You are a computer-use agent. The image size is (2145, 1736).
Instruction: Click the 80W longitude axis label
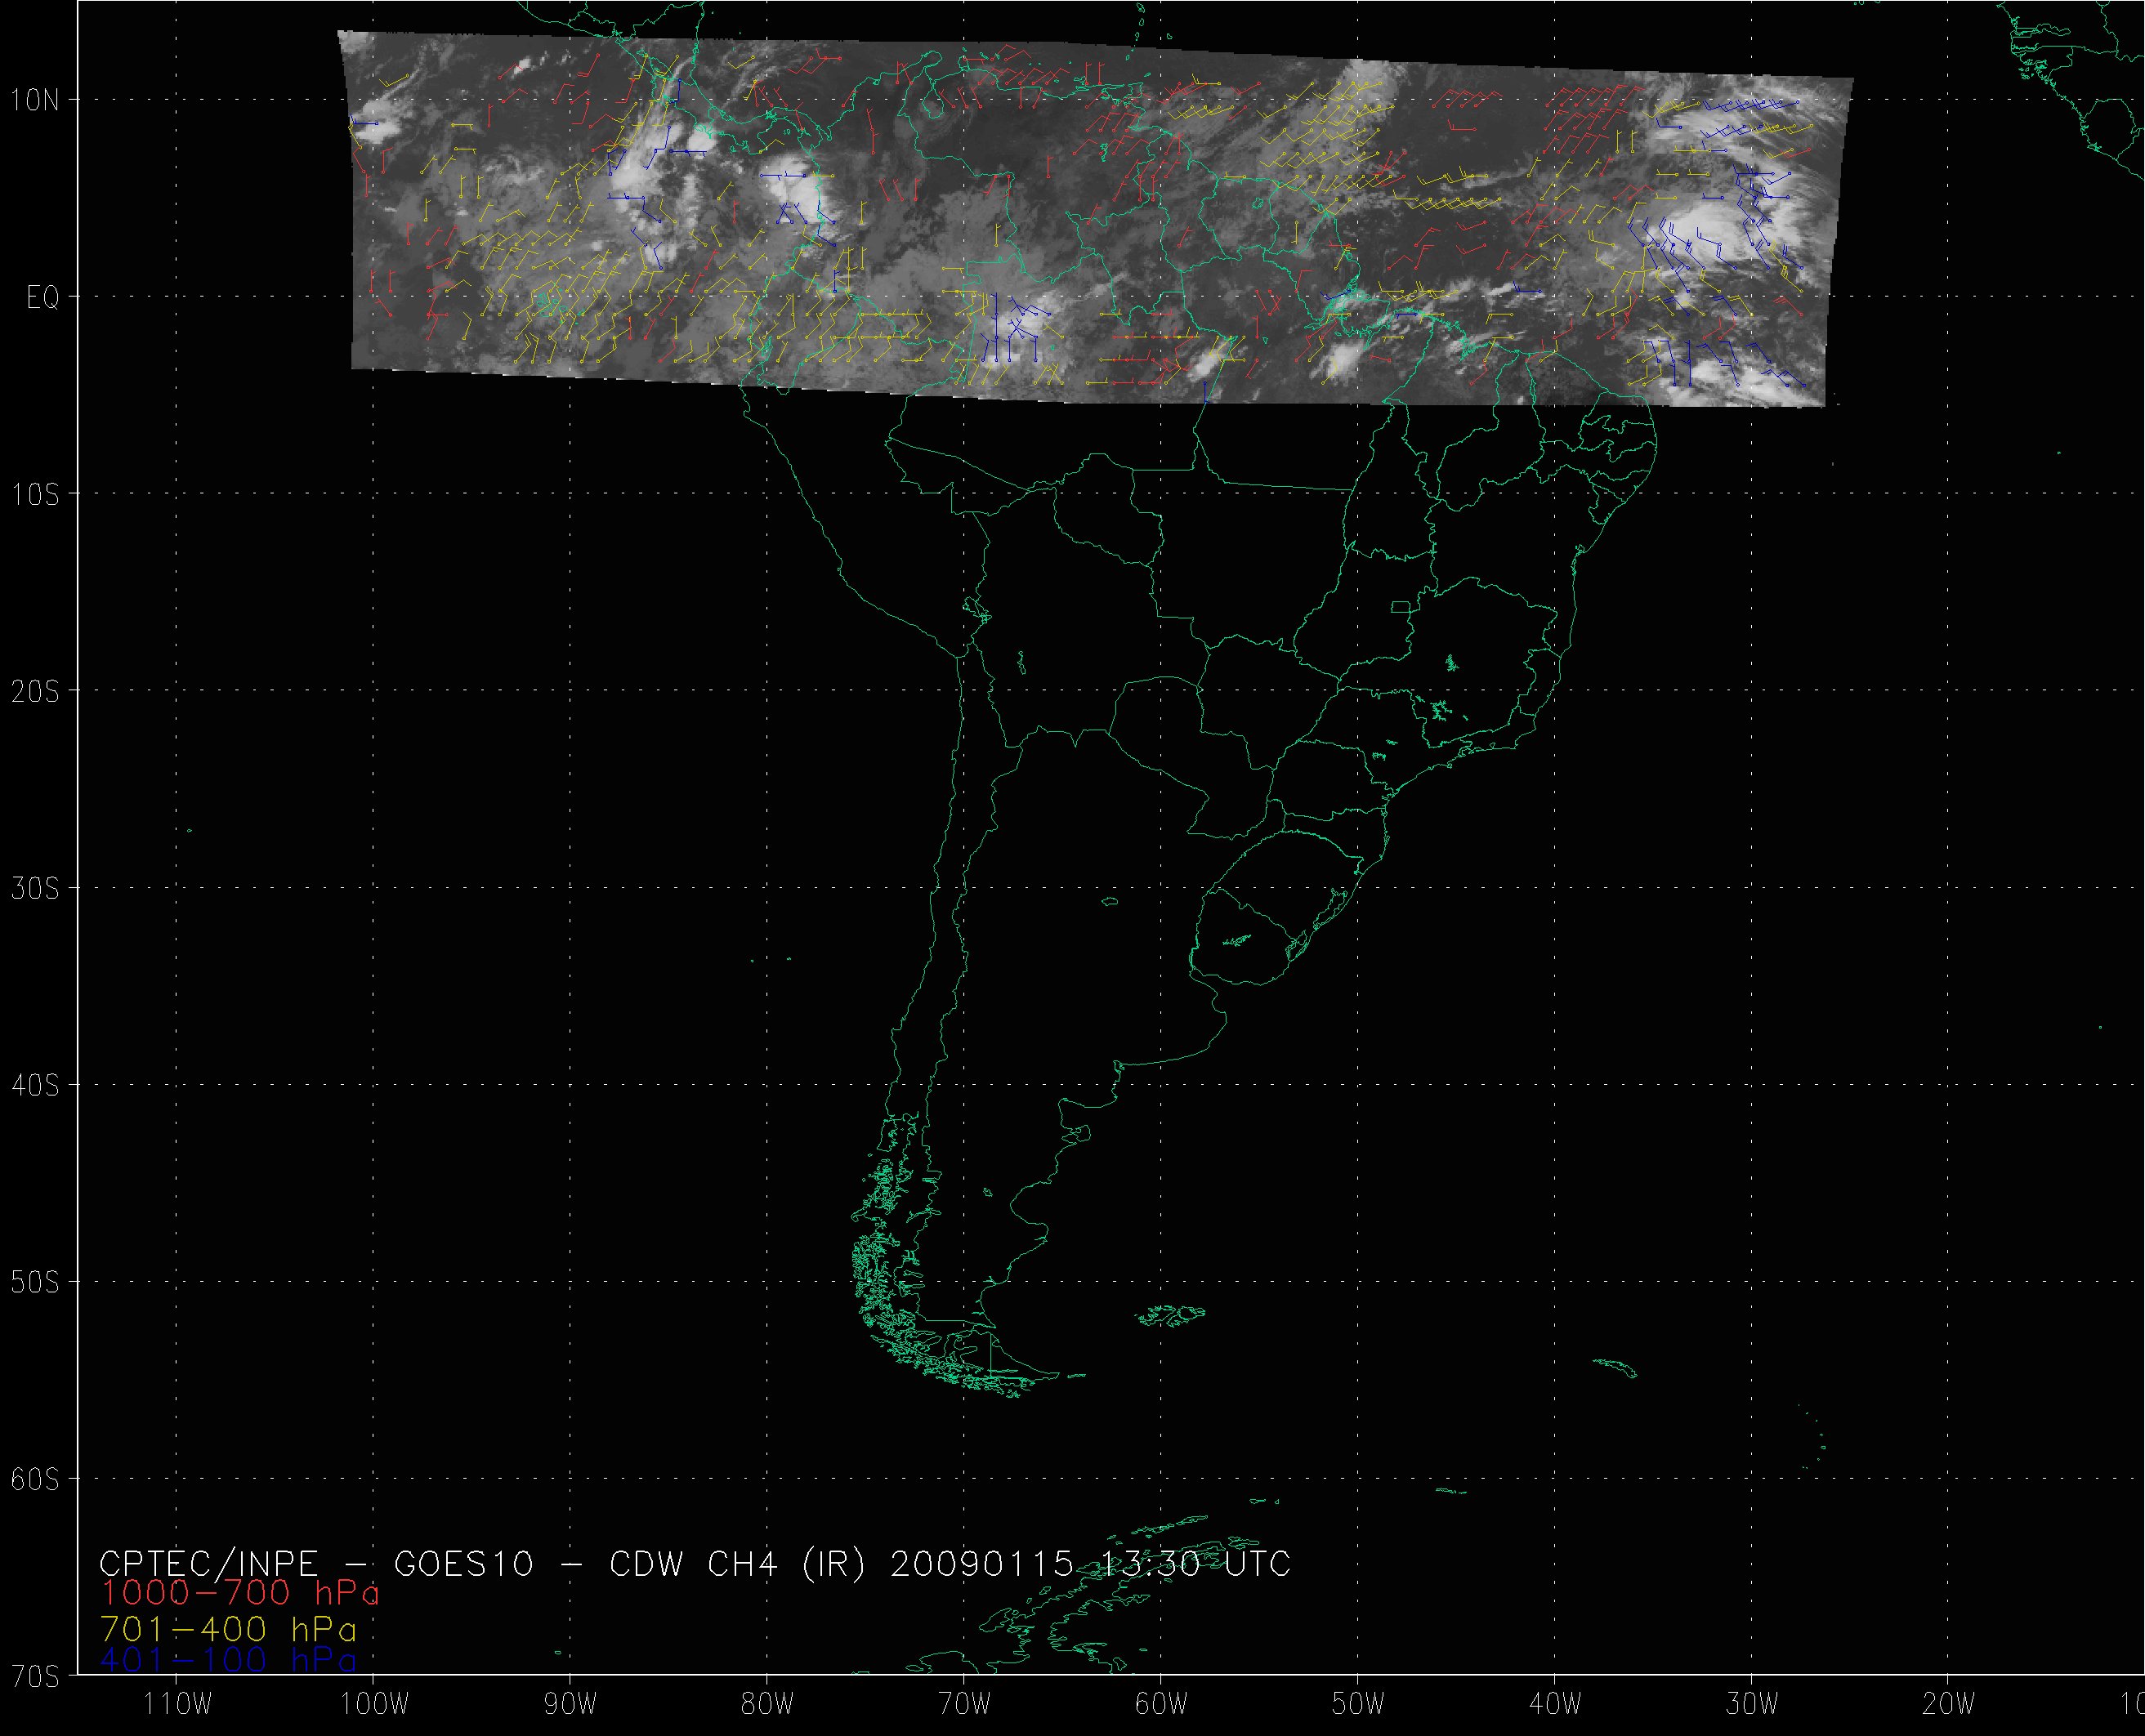(x=768, y=1704)
